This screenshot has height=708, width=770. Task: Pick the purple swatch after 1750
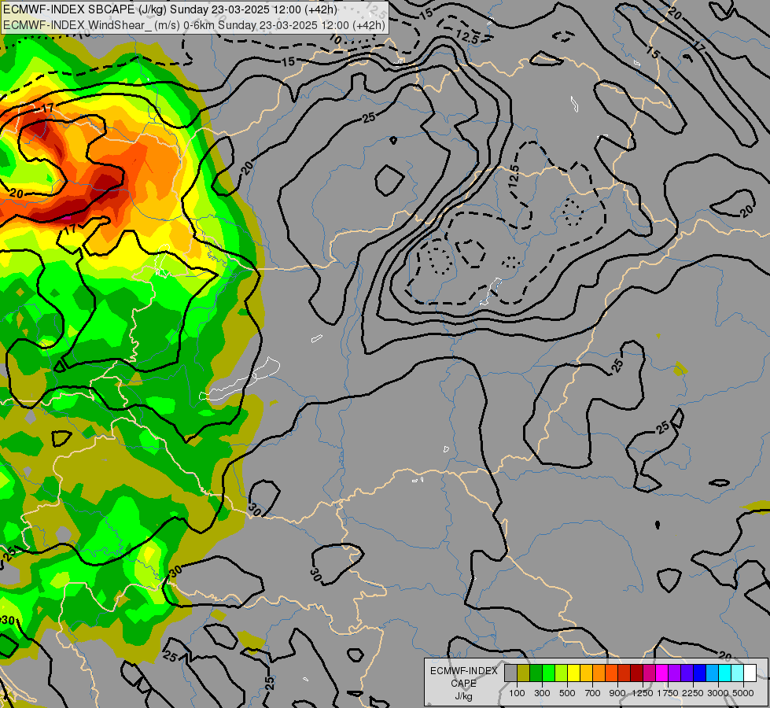click(x=675, y=673)
